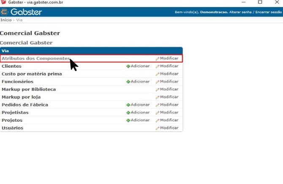The width and height of the screenshot is (283, 184).
Task: Click the pencil icon in the Usuários row
Action: pyautogui.click(x=158, y=128)
